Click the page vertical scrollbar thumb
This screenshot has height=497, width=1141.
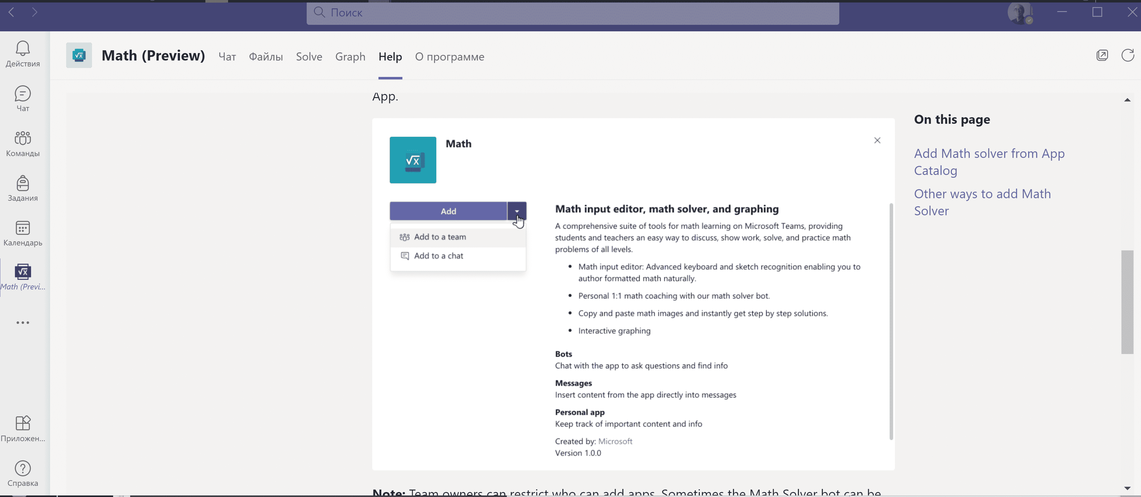tap(1127, 302)
